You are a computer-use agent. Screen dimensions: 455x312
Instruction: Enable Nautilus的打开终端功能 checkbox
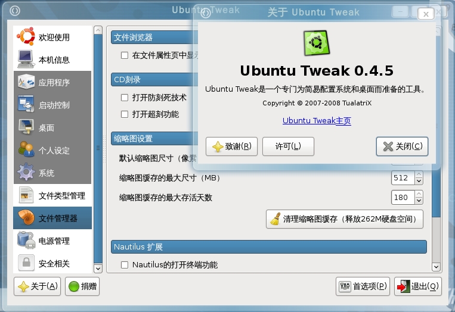point(125,265)
